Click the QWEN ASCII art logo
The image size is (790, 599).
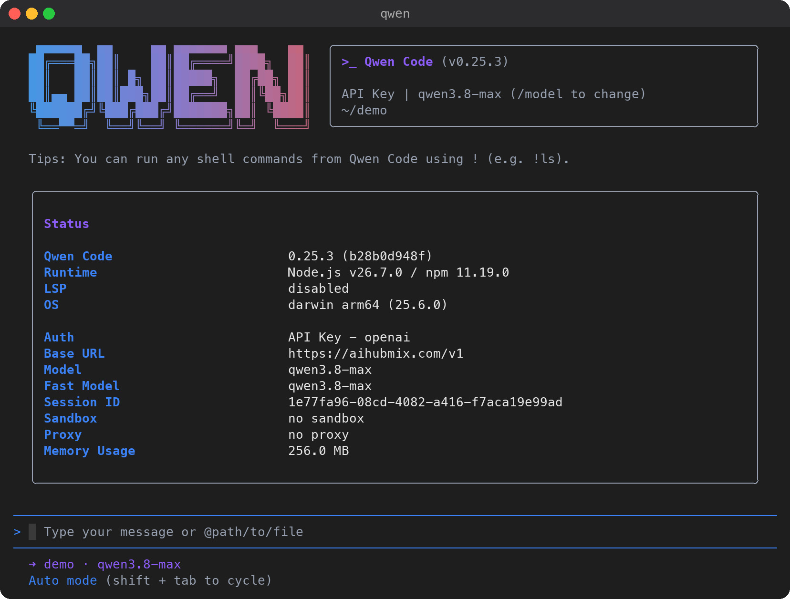tap(169, 87)
